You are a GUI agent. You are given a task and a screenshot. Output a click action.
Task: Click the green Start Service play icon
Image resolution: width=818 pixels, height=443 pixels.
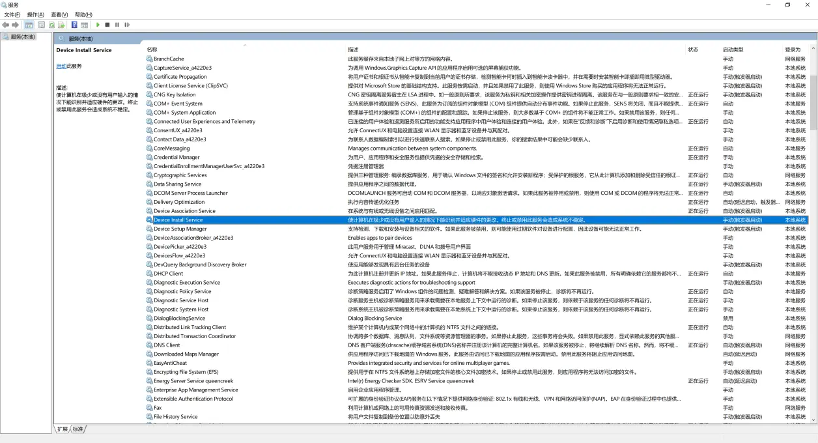(x=98, y=25)
